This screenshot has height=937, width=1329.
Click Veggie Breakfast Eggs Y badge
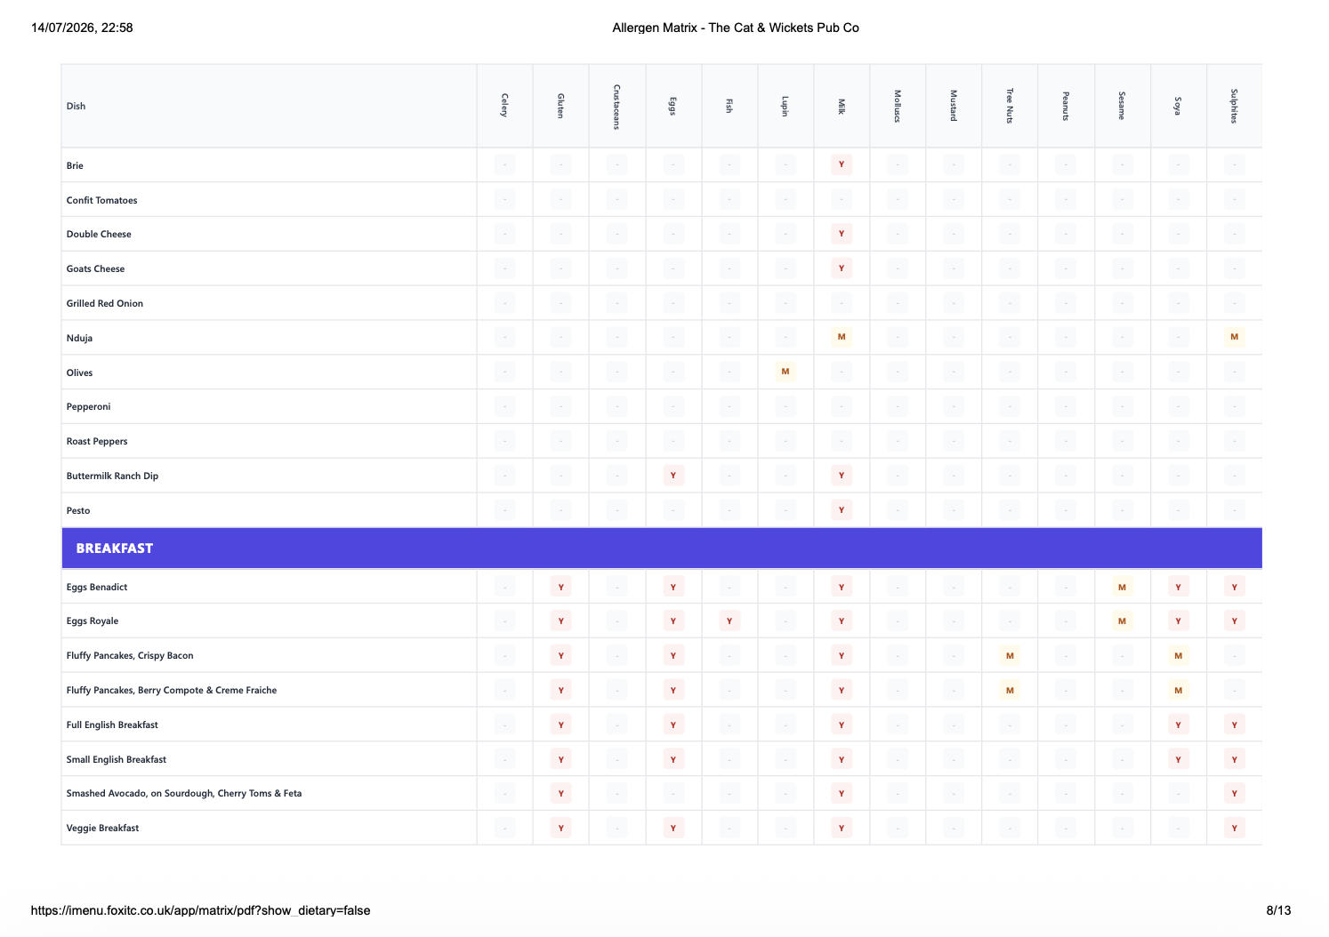673,829
